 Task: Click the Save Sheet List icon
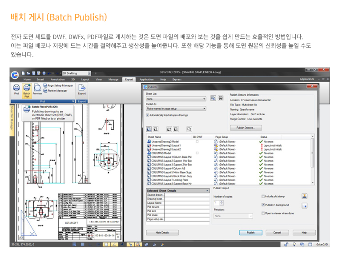pos(220,98)
